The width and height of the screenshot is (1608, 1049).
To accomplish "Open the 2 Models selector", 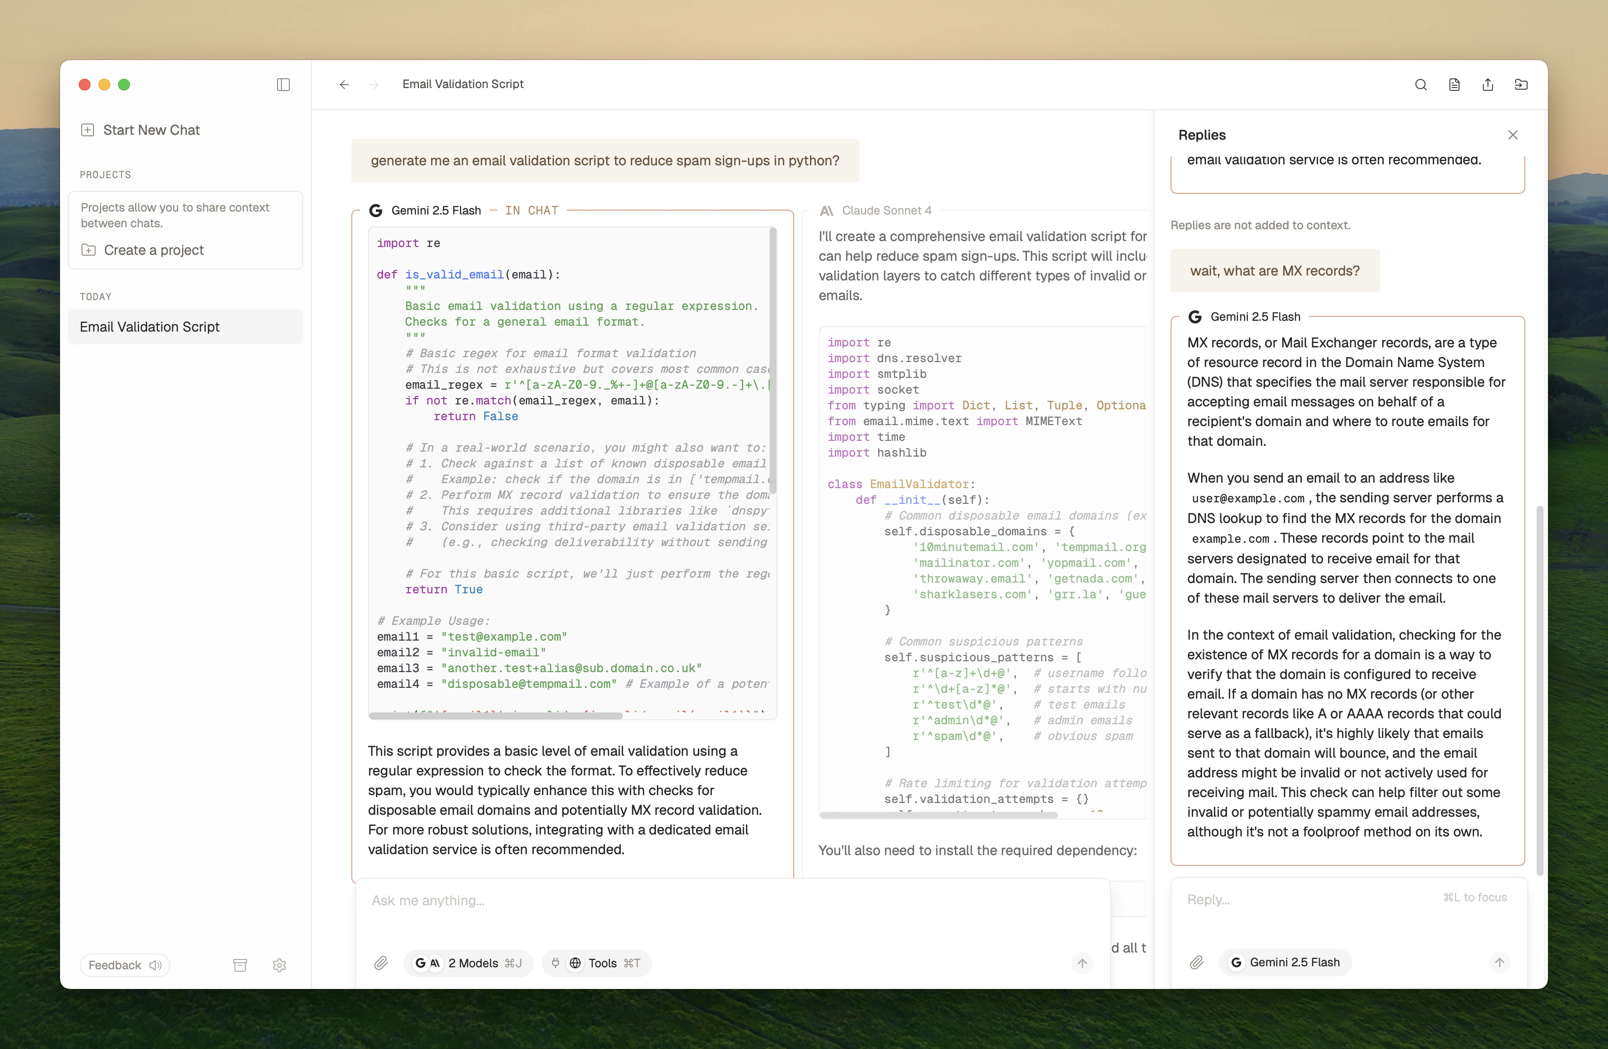I will click(x=468, y=963).
